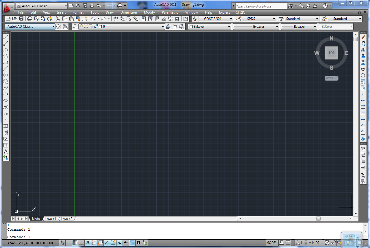
Task: Select the Array tool in Modify toolbar
Action: point(363,62)
